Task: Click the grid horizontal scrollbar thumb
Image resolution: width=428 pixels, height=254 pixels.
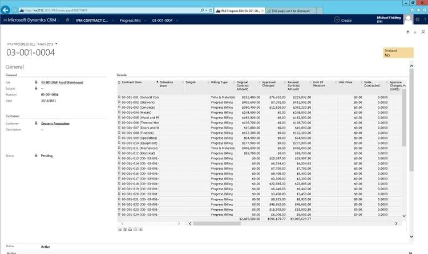Action: click(217, 223)
